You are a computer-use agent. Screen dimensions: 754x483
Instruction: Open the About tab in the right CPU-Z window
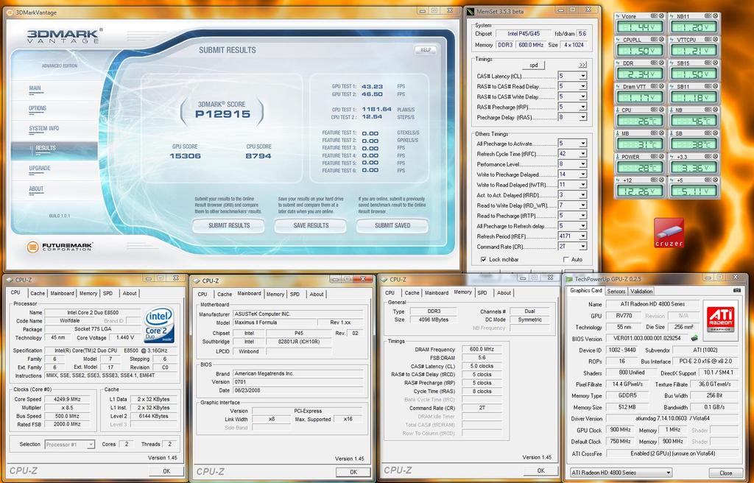click(504, 292)
